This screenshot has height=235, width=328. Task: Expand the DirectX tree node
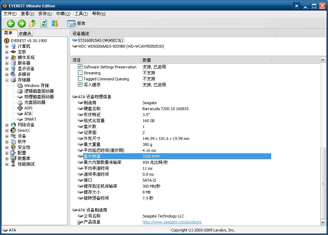coord(7,131)
